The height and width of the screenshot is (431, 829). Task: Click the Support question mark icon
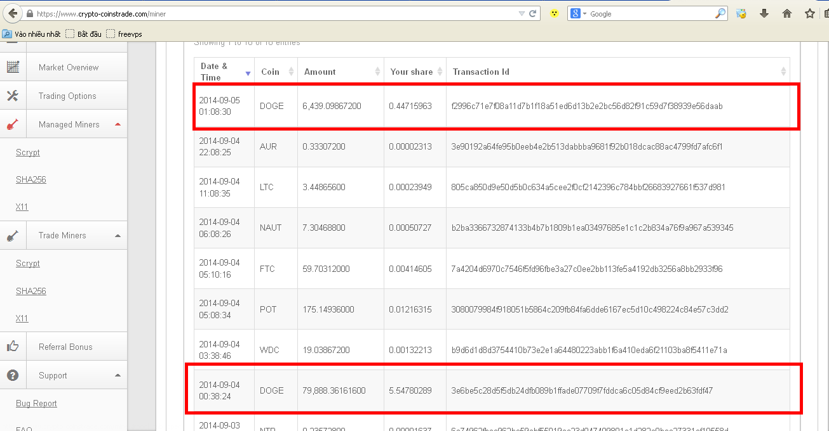(x=13, y=375)
